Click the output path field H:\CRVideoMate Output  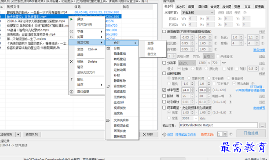218,125
